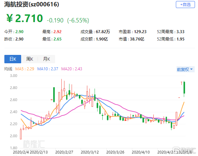
Task: Click the 最高 value 2.92
Action: (57, 31)
